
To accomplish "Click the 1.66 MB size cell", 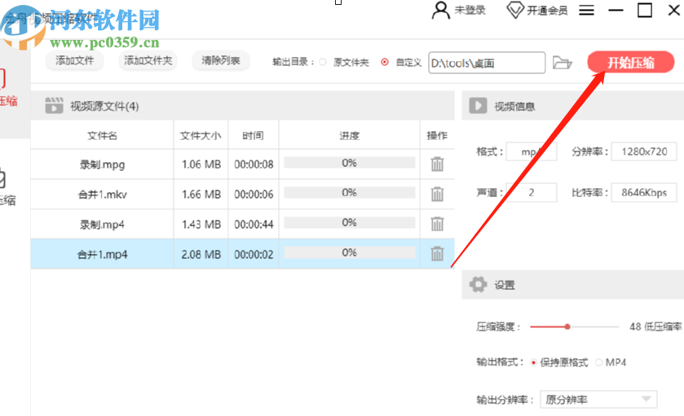I will [x=201, y=194].
